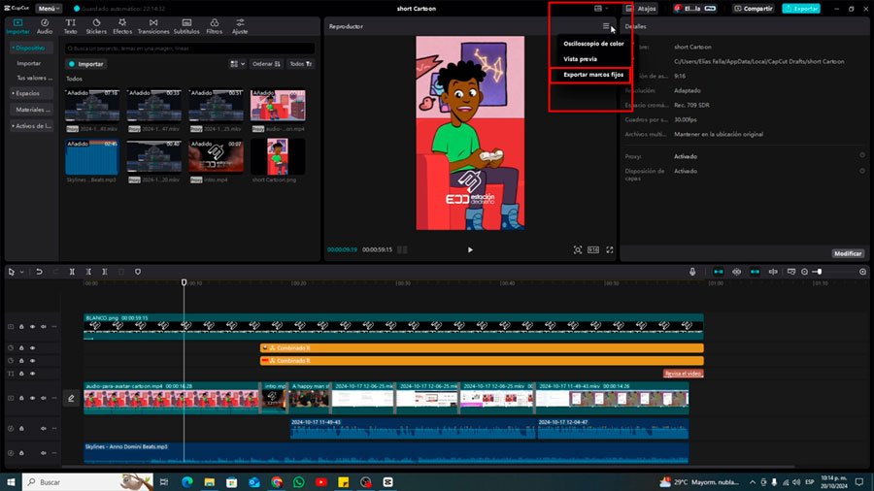Open the Efectos tab
The height and width of the screenshot is (491, 874).
click(122, 26)
